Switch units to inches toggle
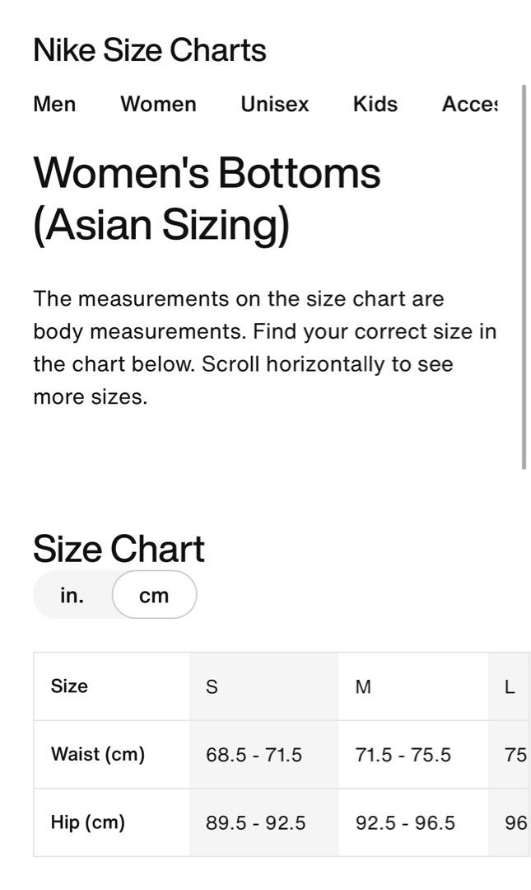The image size is (531, 890). [72, 596]
